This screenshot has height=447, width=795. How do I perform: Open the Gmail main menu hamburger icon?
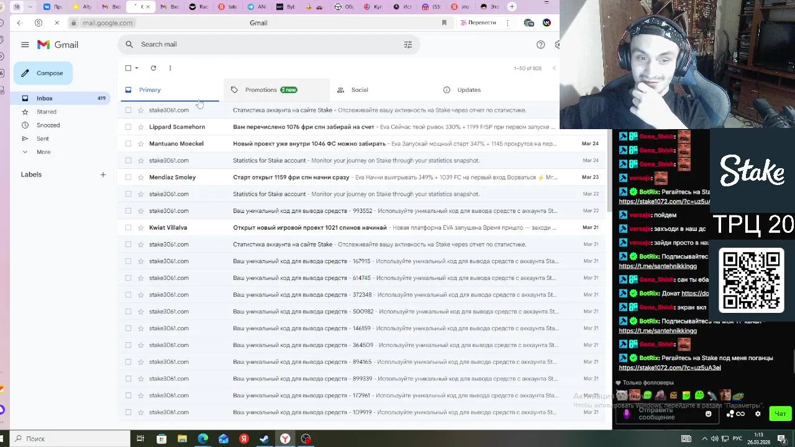(25, 45)
